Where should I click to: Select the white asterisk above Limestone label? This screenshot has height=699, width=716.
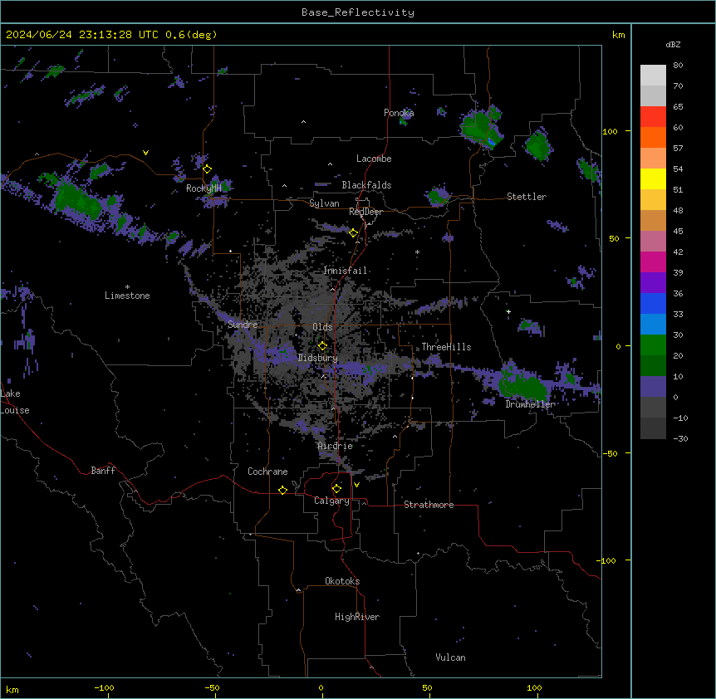127,287
